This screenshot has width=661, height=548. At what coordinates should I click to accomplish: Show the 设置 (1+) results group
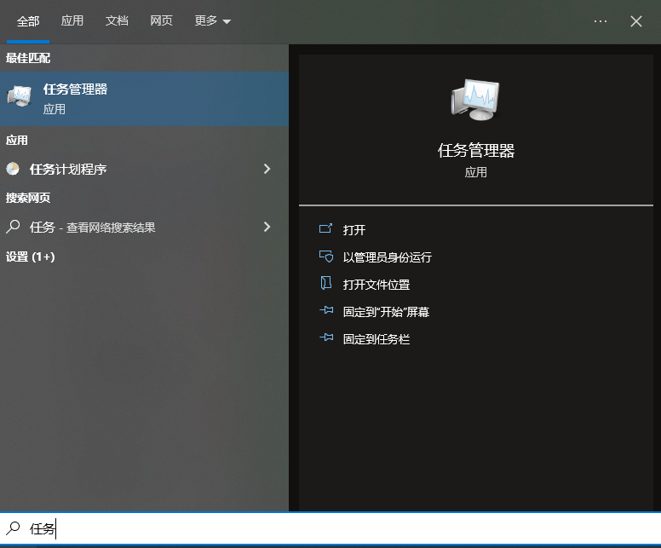point(31,257)
